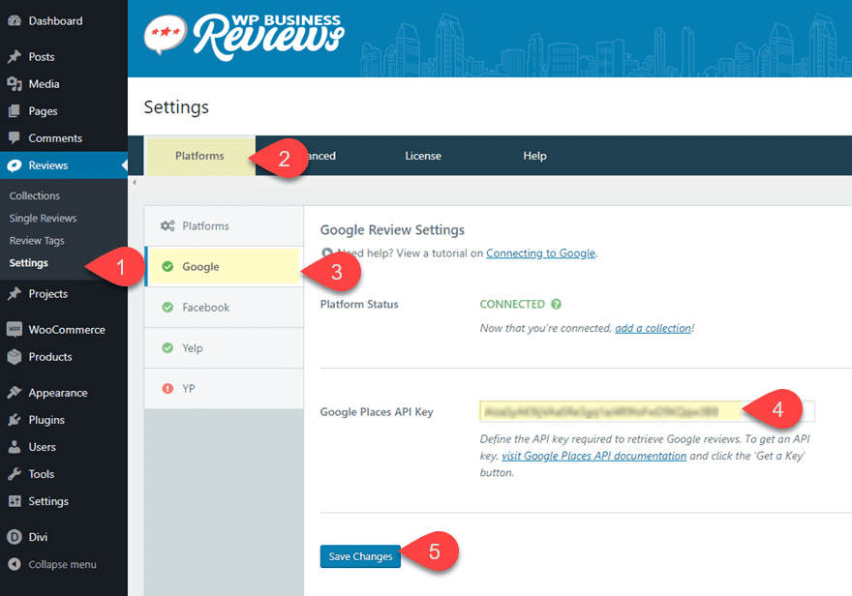Viewport: 852px width, 596px height.
Task: Click Facebook green checkmark icon
Action: point(167,308)
